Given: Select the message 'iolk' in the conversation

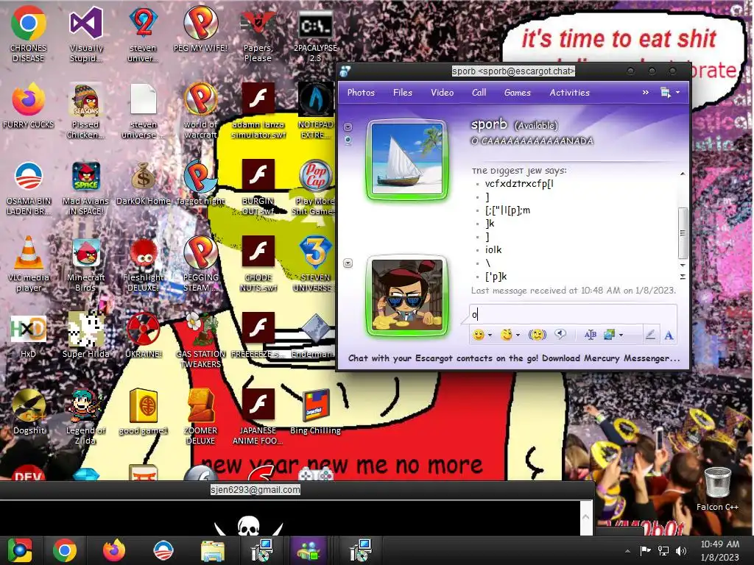Looking at the screenshot, I should pyautogui.click(x=493, y=250).
